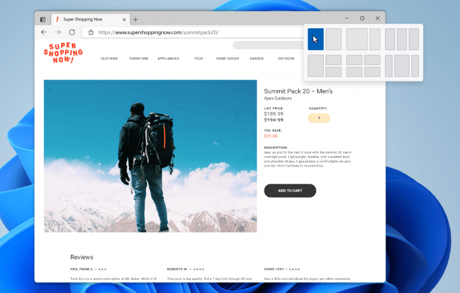Select the Super Shopping Now browser tab
Viewport: 460px width, 293px height.
tap(90, 19)
